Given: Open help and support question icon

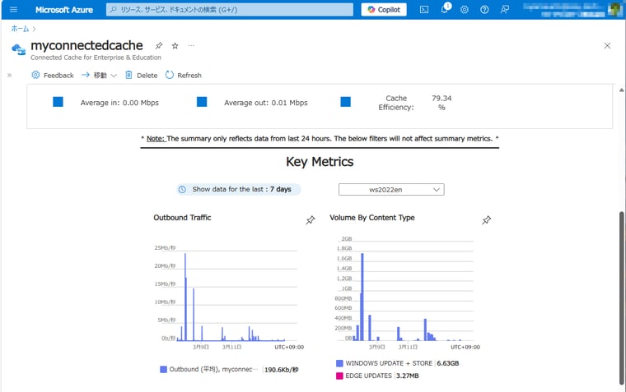Looking at the screenshot, I should click(484, 10).
